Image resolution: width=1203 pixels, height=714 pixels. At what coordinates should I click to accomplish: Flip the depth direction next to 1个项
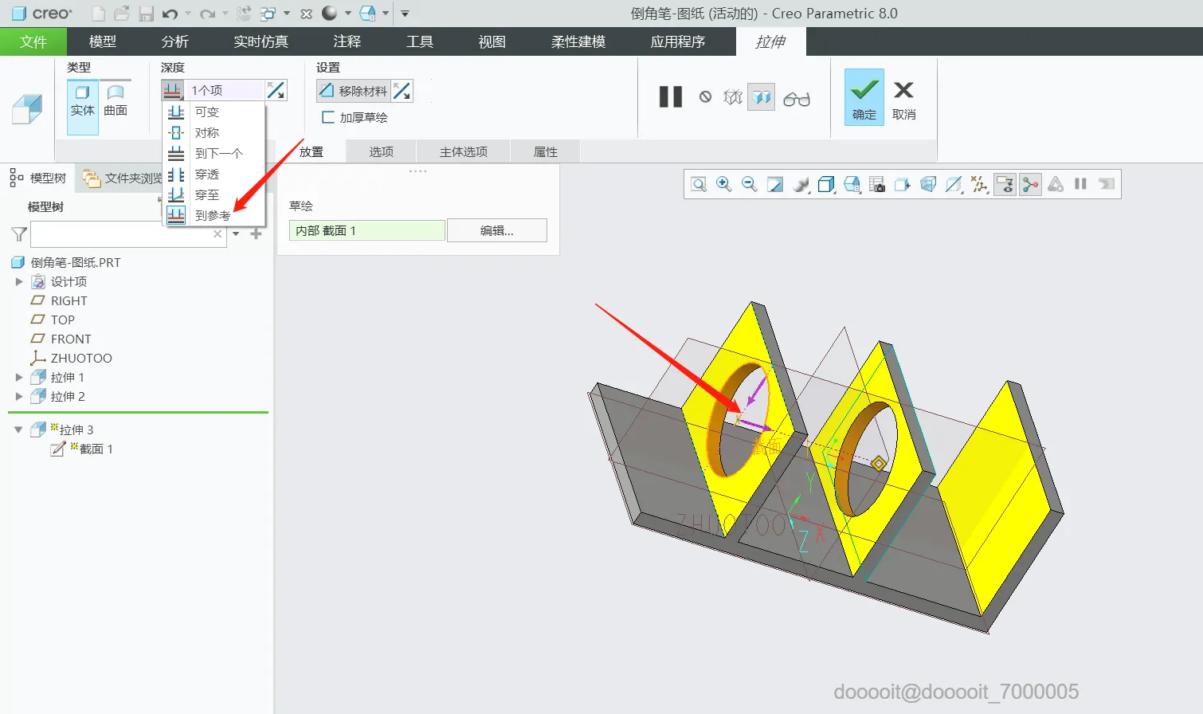point(276,90)
